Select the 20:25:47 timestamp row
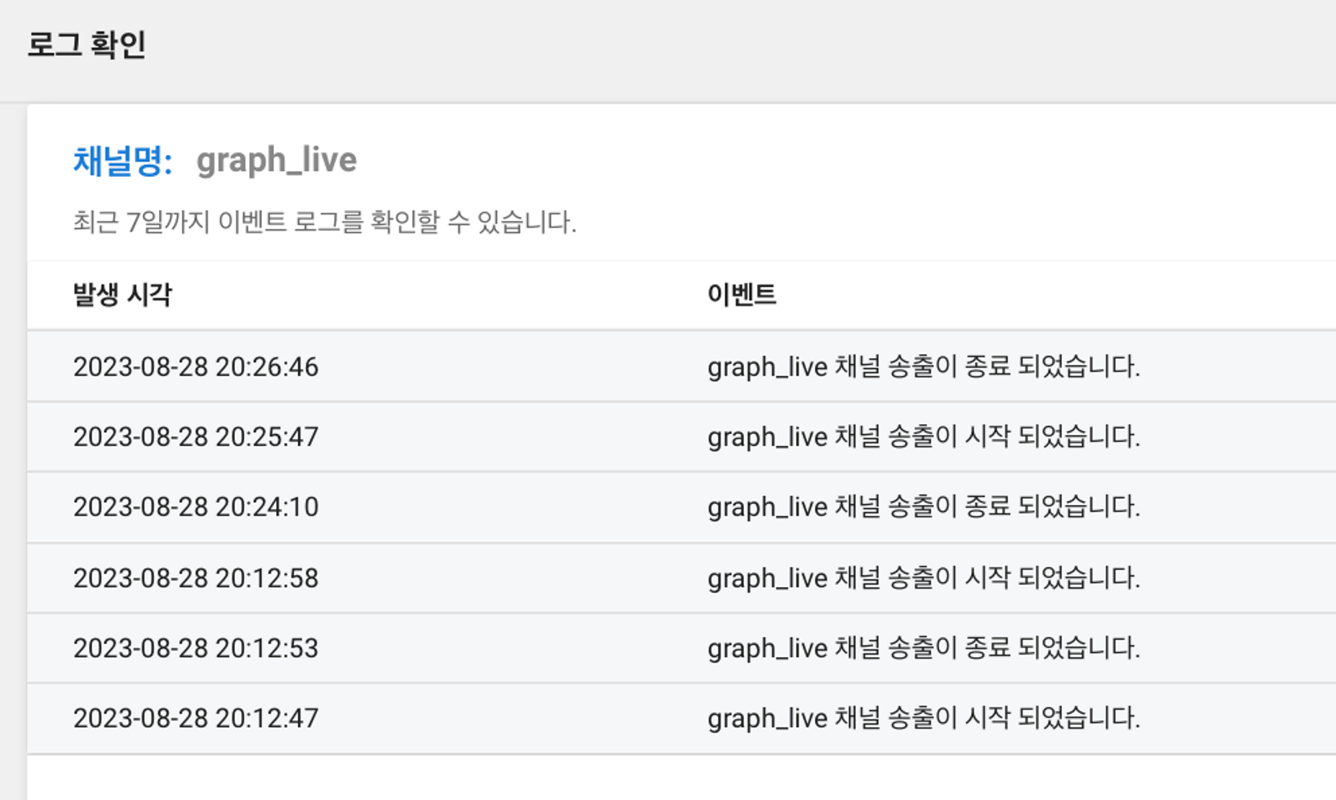 click(196, 437)
